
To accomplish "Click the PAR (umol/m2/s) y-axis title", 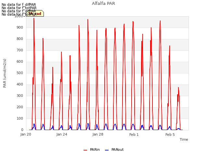I will [5, 73].
